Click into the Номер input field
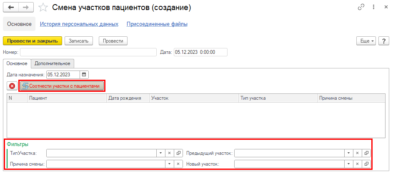This screenshot has height=174, width=393. pos(88,52)
